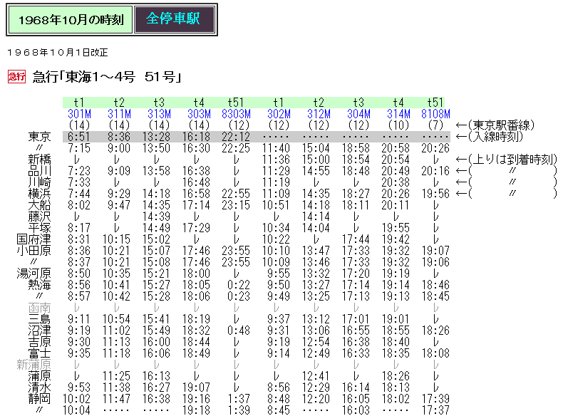Click greyed station name 函南

(39, 308)
